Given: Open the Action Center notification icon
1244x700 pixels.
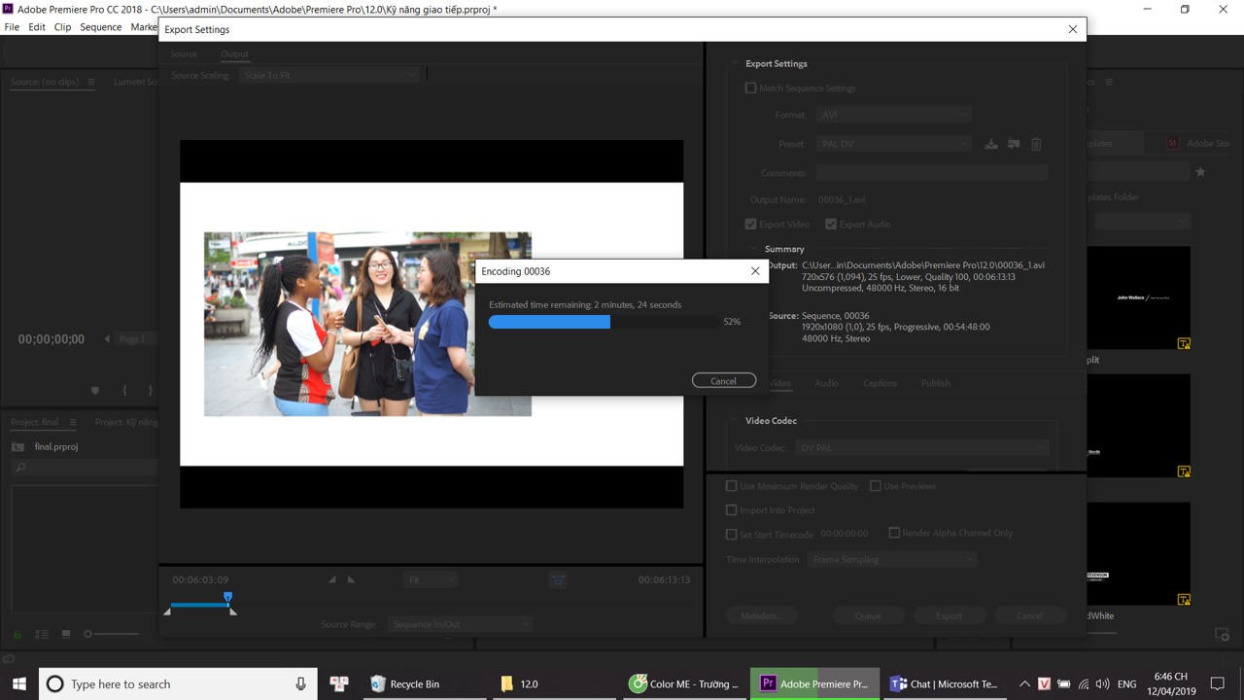Looking at the screenshot, I should [x=1218, y=684].
